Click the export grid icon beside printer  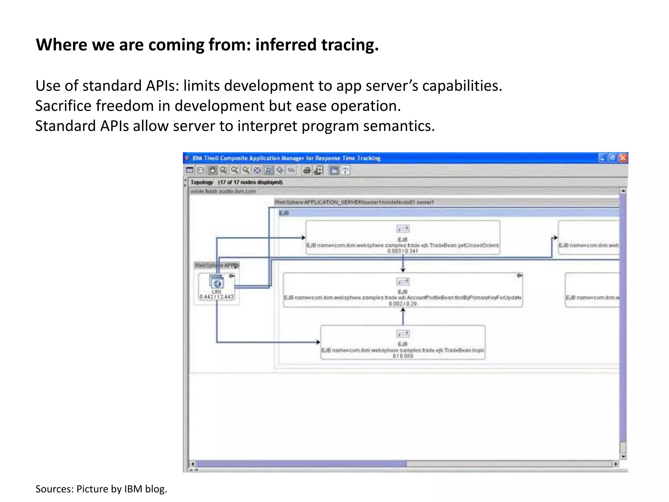318,170
